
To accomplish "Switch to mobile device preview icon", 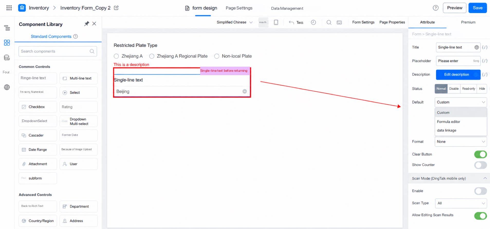I will (x=276, y=23).
